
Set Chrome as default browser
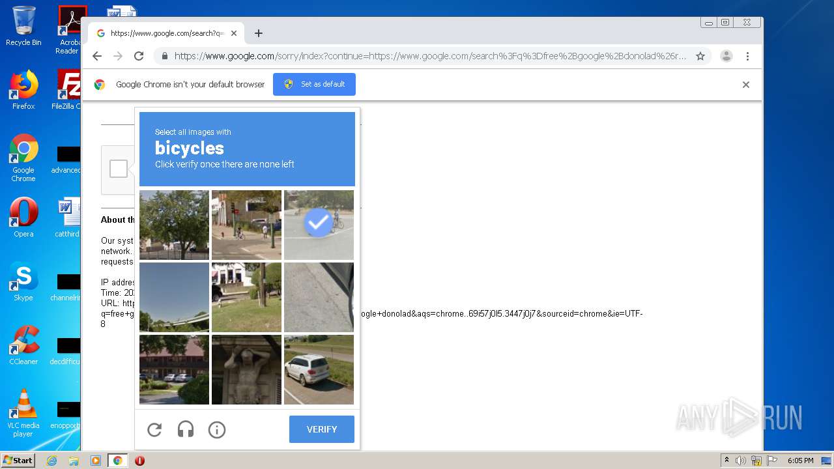coord(314,84)
